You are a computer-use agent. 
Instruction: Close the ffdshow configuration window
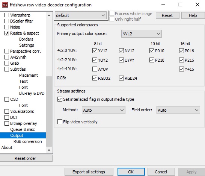pos(197,5)
